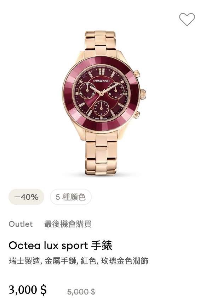Add the watch to wishlist via heart icon
This screenshot has width=206, height=308.
tap(187, 20)
